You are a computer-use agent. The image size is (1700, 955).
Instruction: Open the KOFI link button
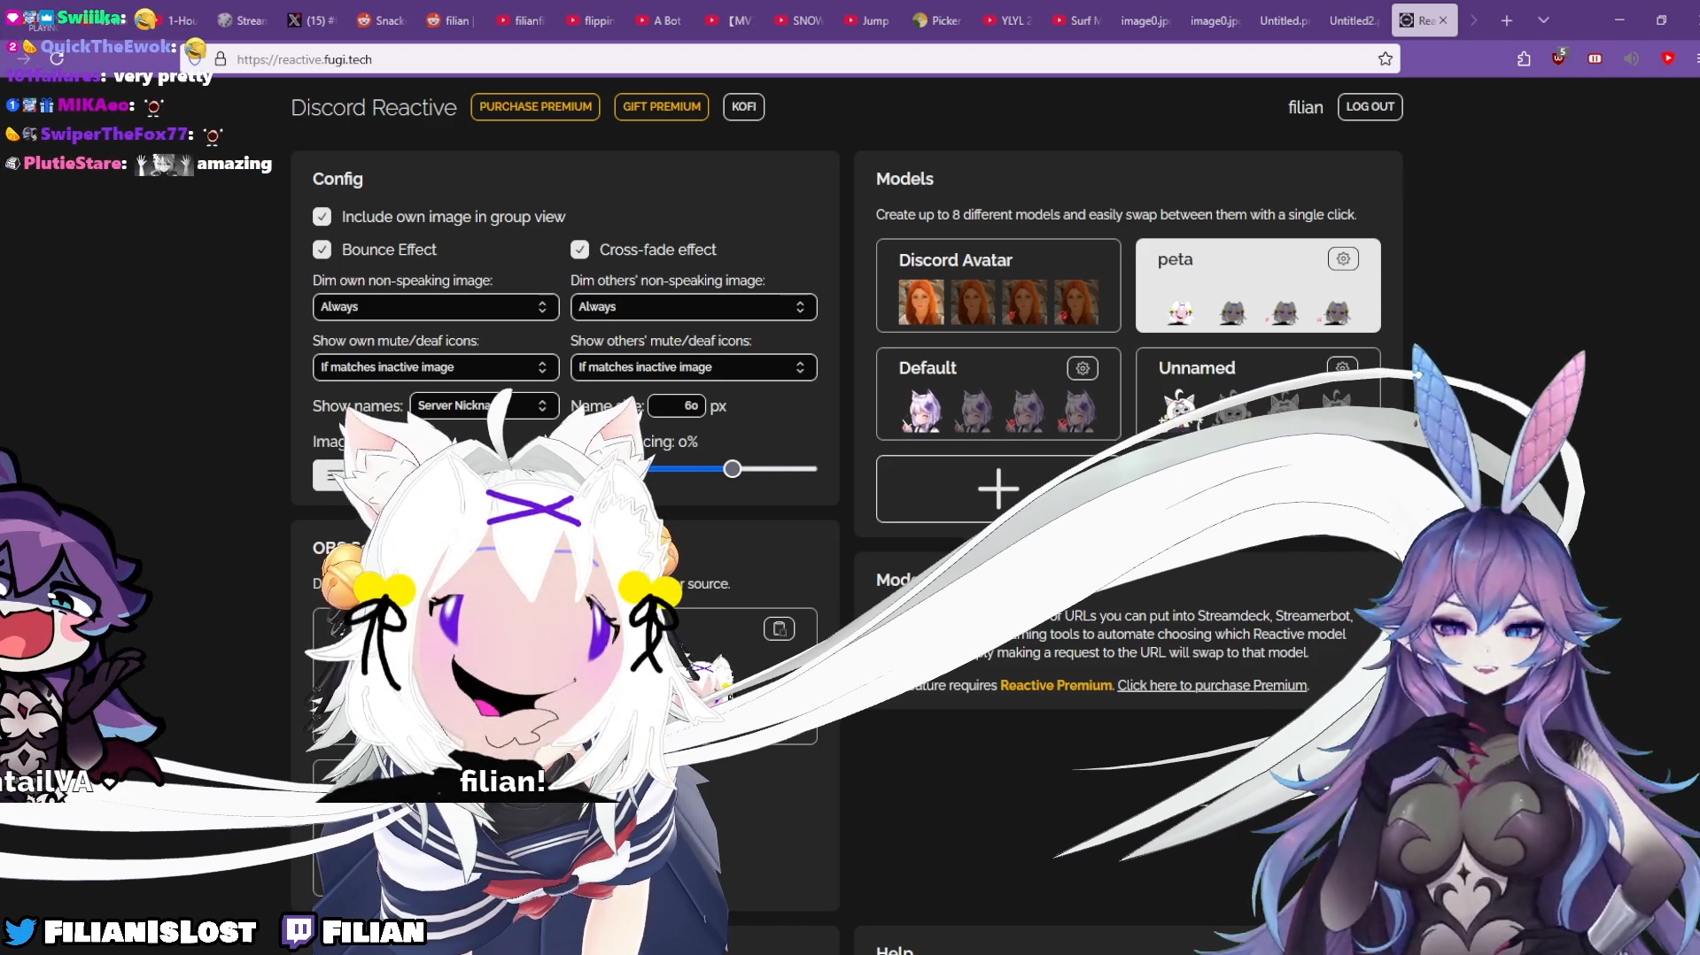pyautogui.click(x=744, y=107)
